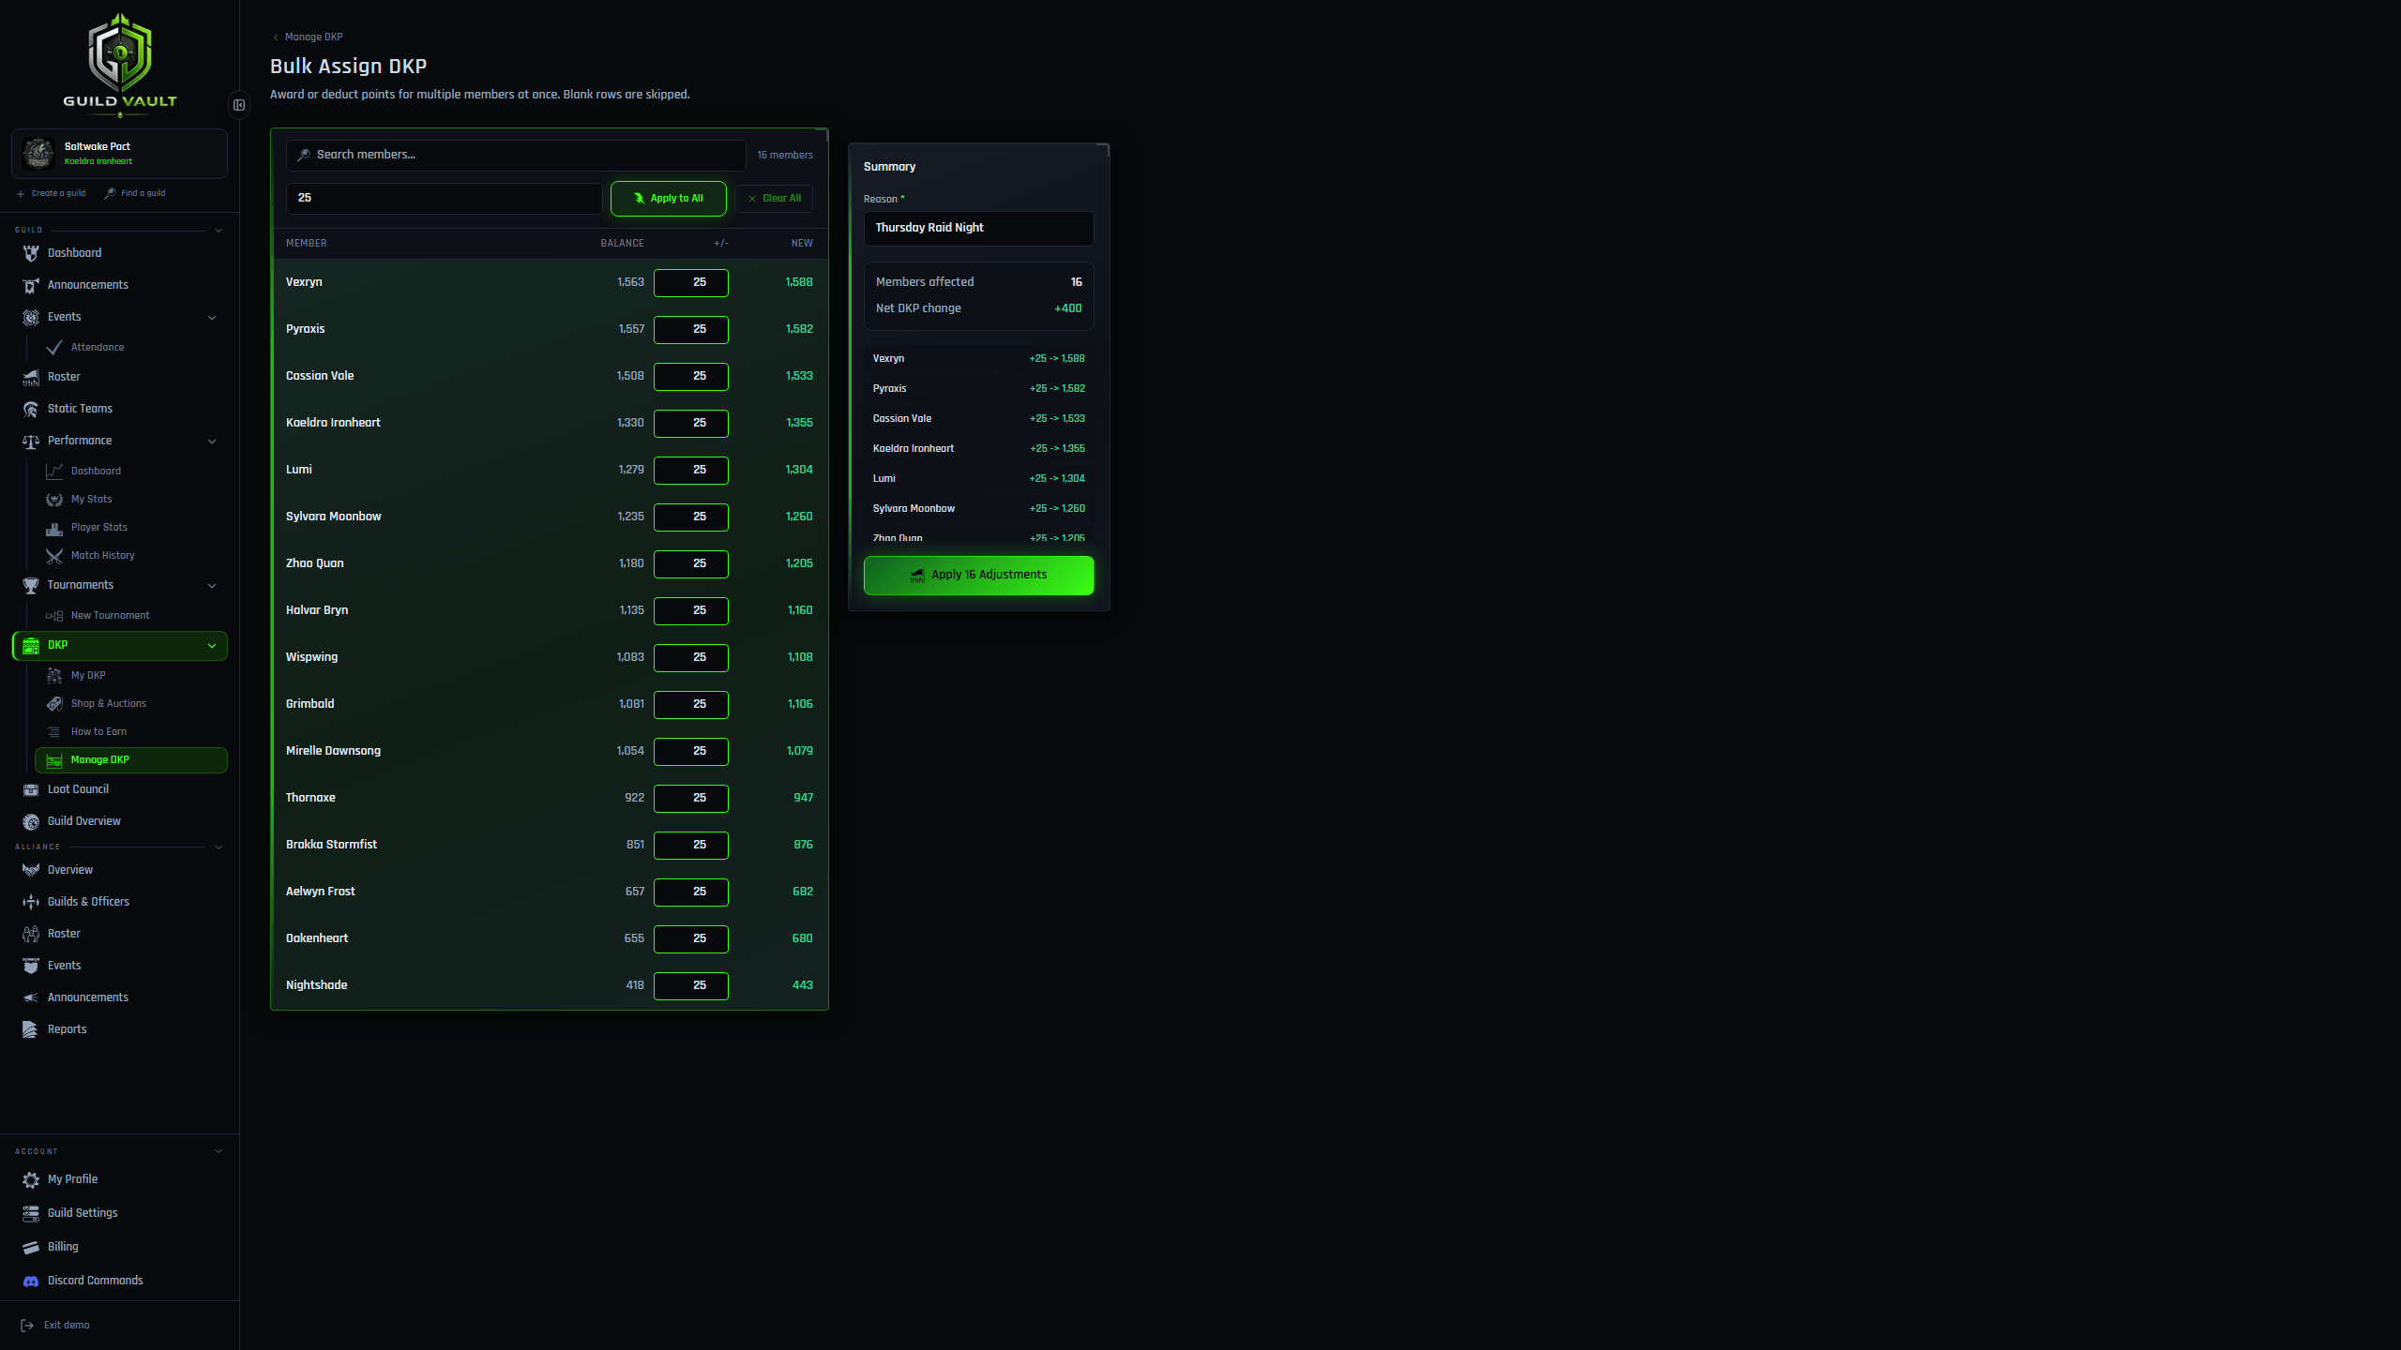Click the Loot Council icon
The height and width of the screenshot is (1350, 2401).
point(31,789)
